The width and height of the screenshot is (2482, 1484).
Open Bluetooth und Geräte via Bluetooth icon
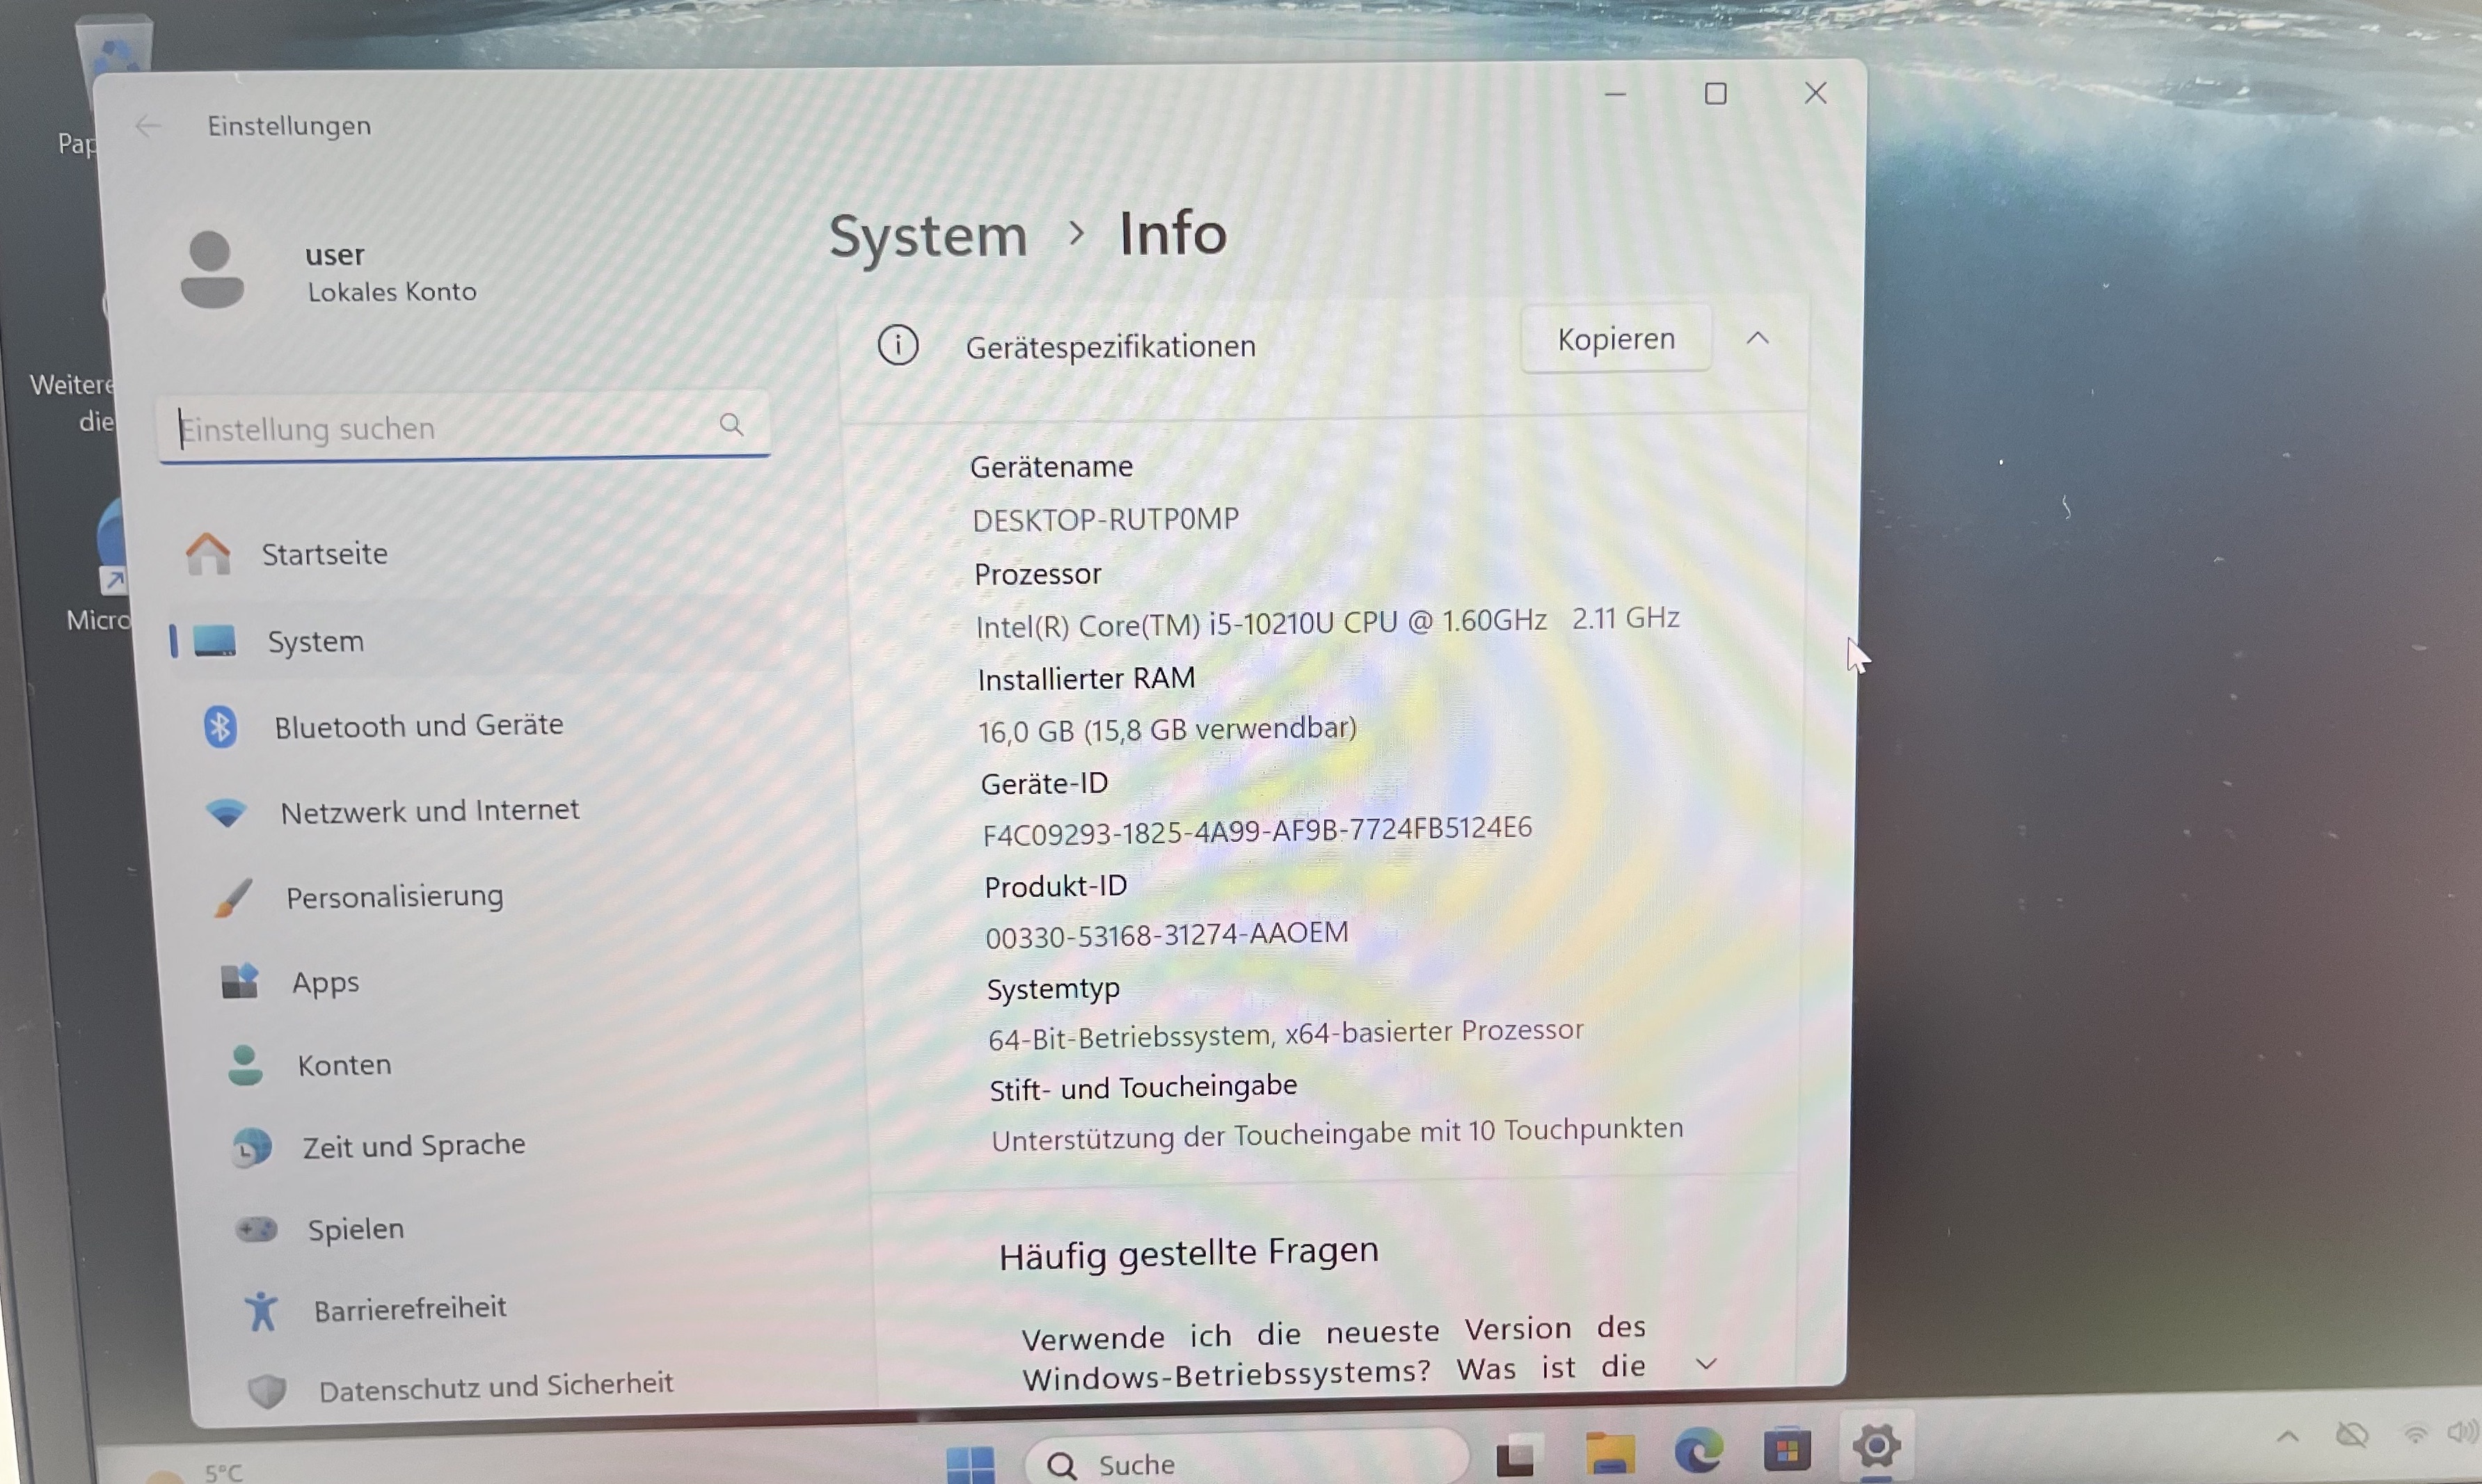coord(220,727)
